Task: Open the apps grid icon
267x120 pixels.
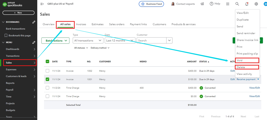Action: click(228, 4)
